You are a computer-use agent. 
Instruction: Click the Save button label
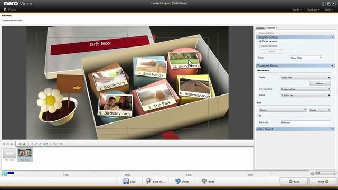coord(133,182)
